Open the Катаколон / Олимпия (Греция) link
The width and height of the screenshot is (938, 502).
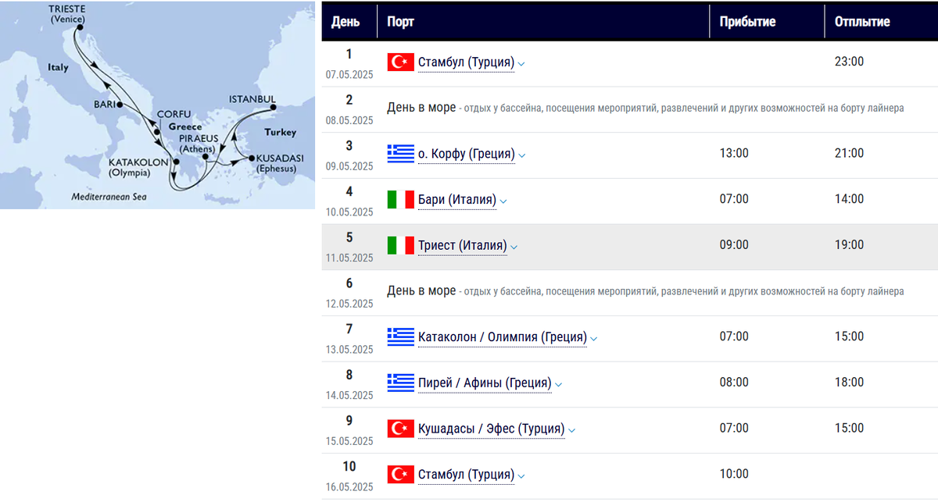[x=503, y=337]
